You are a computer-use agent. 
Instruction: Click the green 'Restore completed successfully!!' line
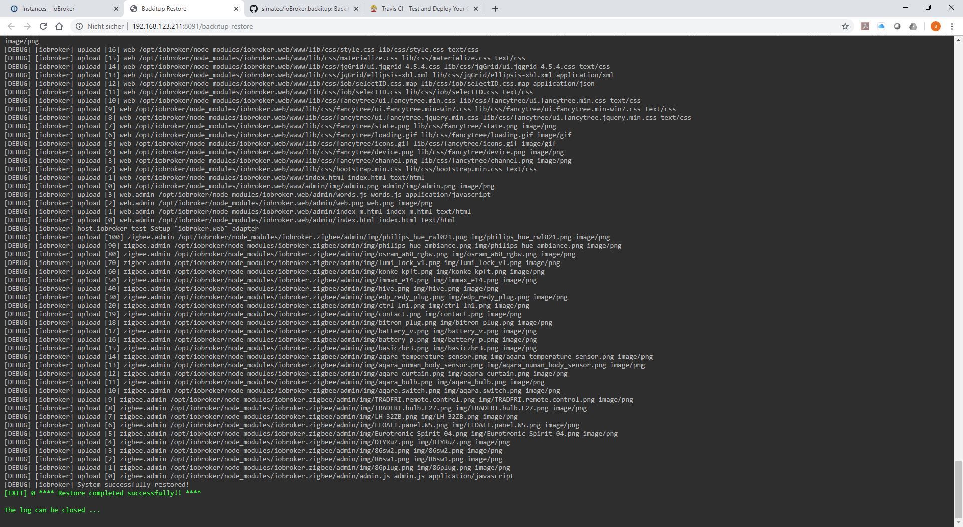pos(102,493)
